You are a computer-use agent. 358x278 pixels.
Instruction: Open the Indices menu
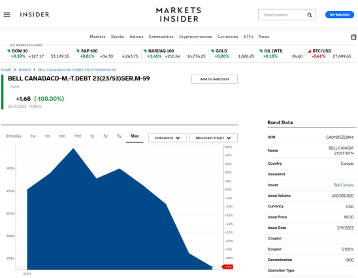pyautogui.click(x=137, y=37)
